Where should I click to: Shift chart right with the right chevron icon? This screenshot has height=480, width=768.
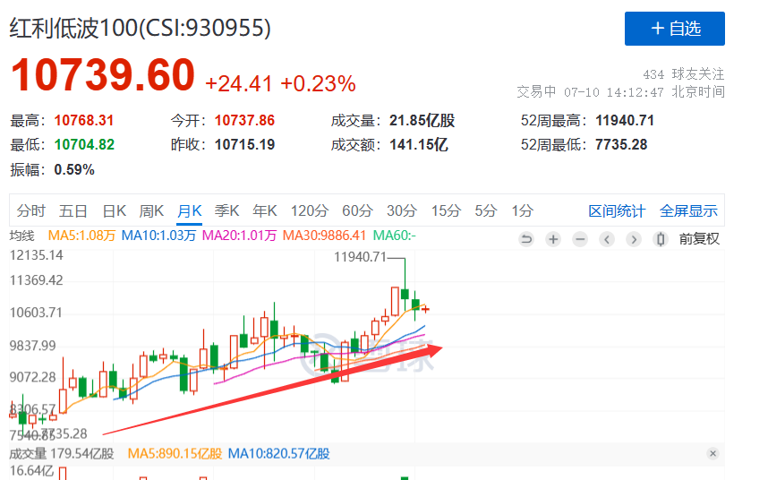(x=634, y=239)
